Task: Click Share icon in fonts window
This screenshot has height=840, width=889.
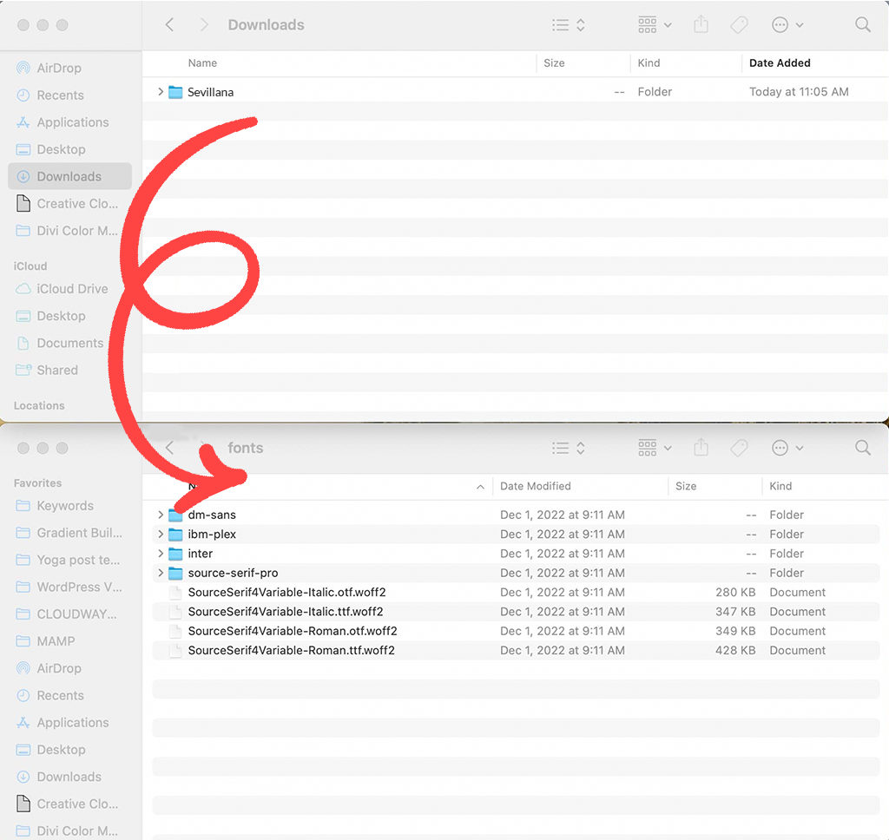Action: click(x=701, y=448)
